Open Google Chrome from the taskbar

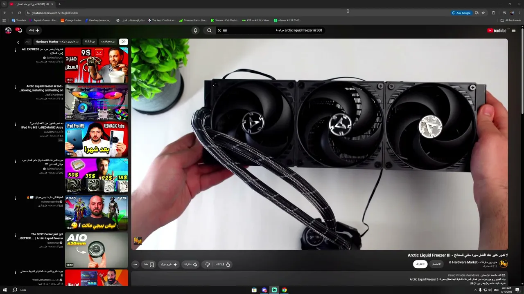284,290
